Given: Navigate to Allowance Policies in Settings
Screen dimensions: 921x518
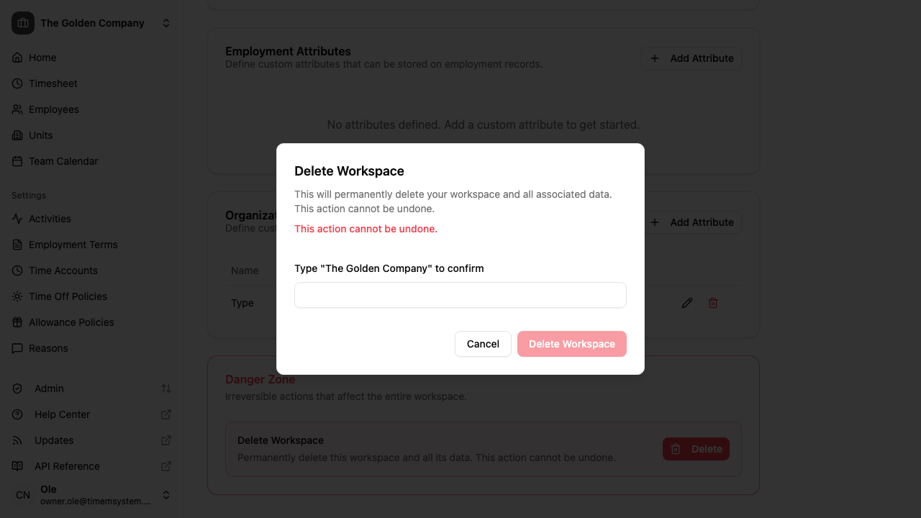Looking at the screenshot, I should [x=71, y=322].
